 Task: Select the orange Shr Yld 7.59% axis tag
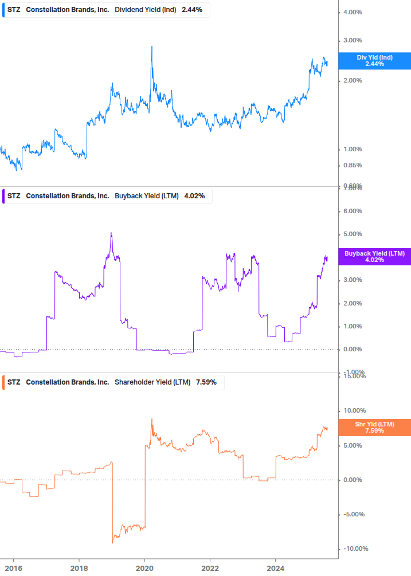(x=375, y=428)
